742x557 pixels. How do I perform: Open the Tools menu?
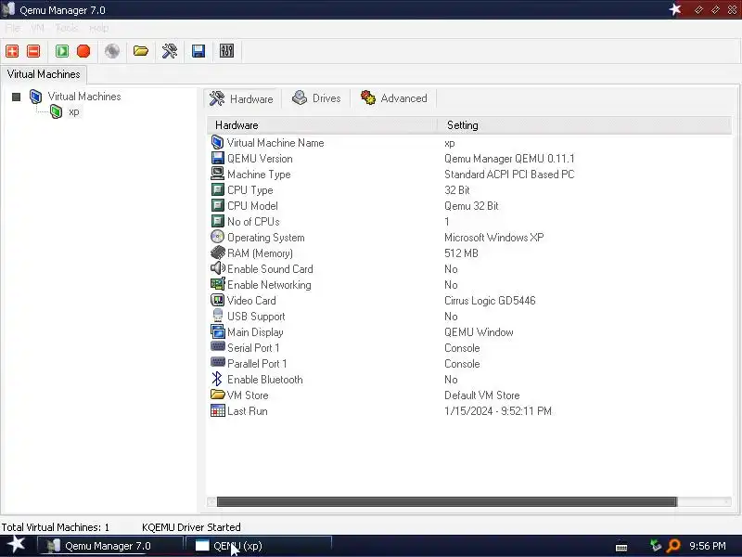tap(66, 28)
